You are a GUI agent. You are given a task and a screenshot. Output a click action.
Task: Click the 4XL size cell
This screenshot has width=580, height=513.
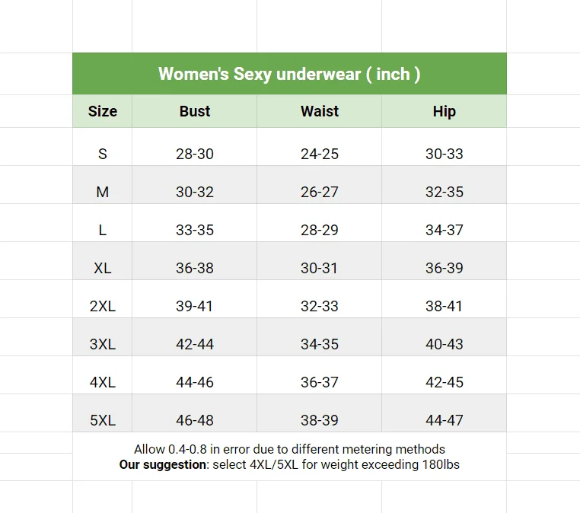[103, 382]
